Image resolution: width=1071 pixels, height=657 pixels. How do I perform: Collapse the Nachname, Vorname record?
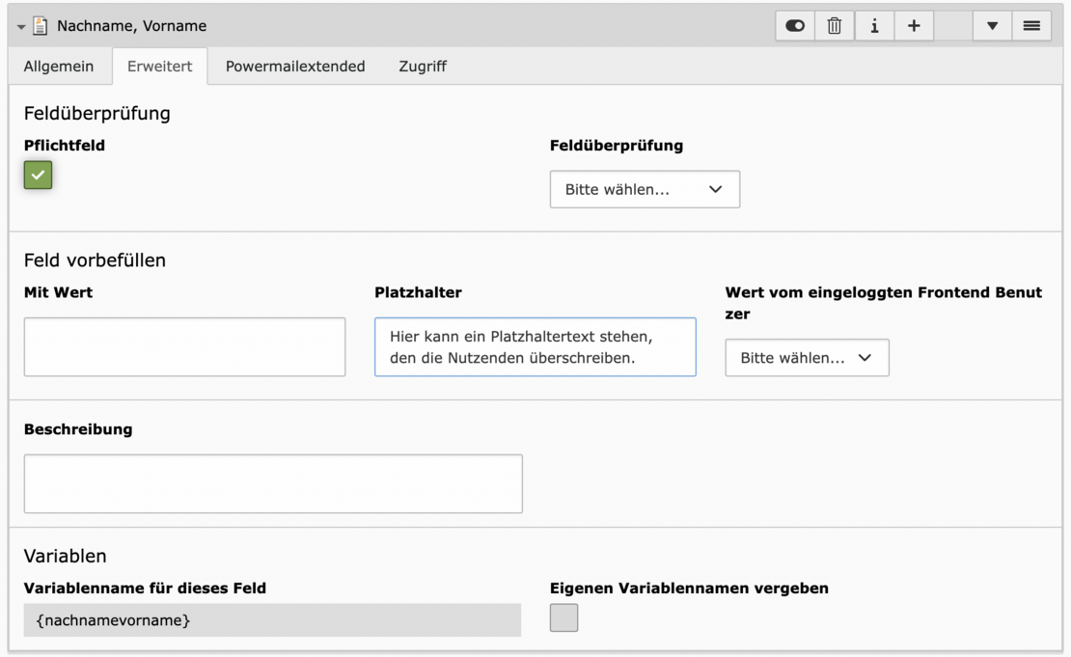(x=21, y=27)
